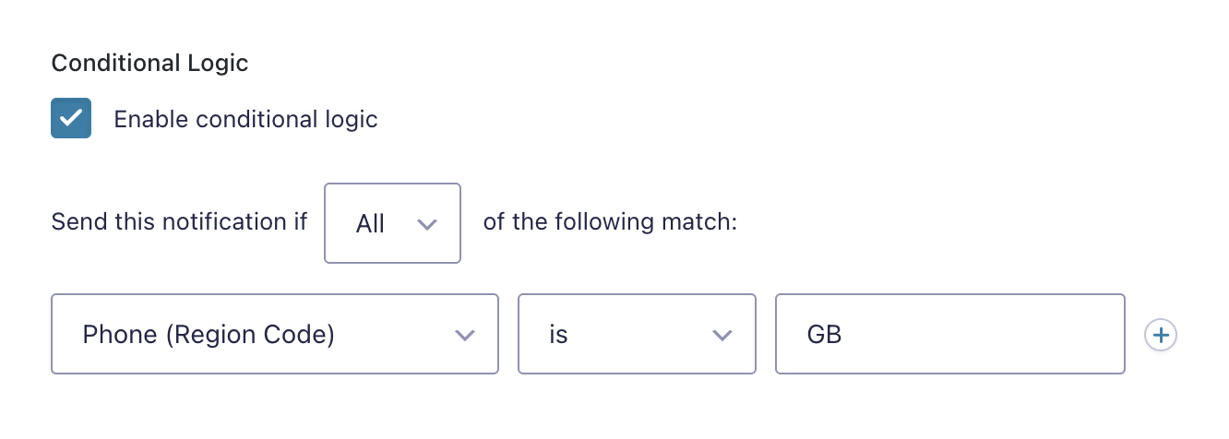The width and height of the screenshot is (1229, 439).
Task: Click the 'Enable conditional logic' label text
Action: point(245,119)
